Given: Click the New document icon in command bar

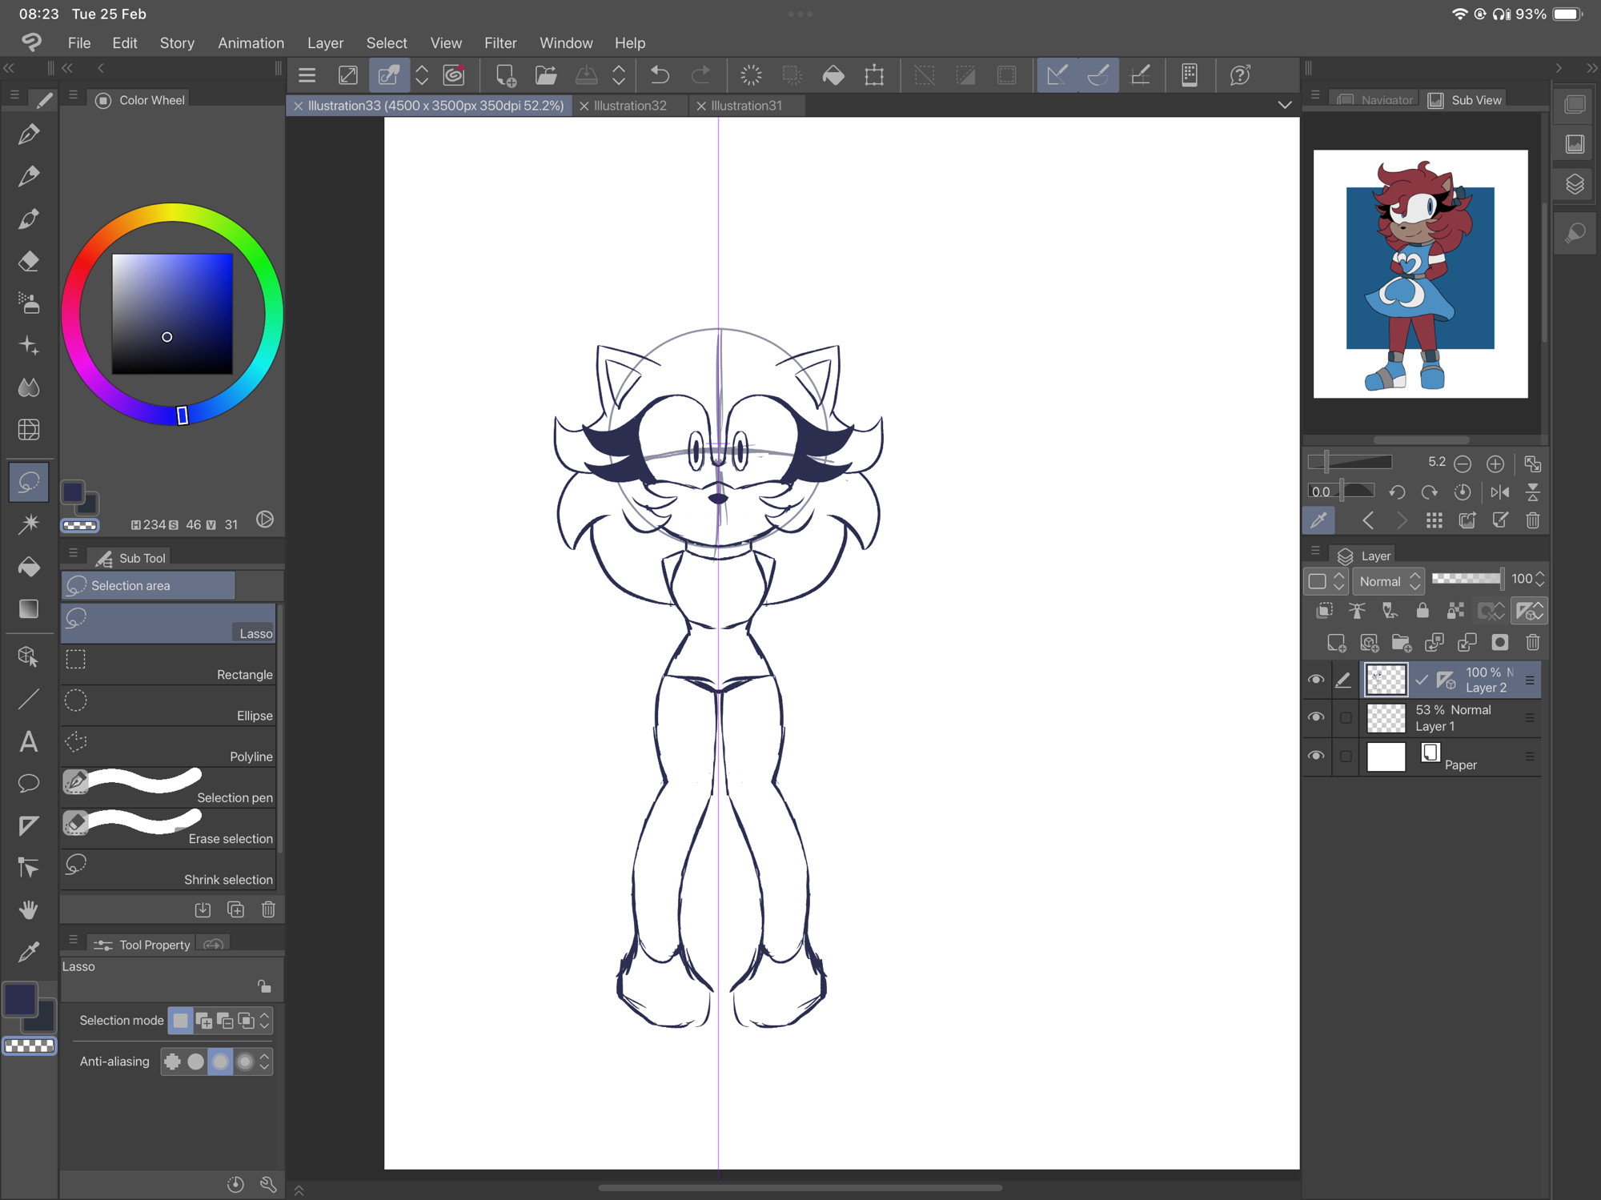Looking at the screenshot, I should click(505, 75).
